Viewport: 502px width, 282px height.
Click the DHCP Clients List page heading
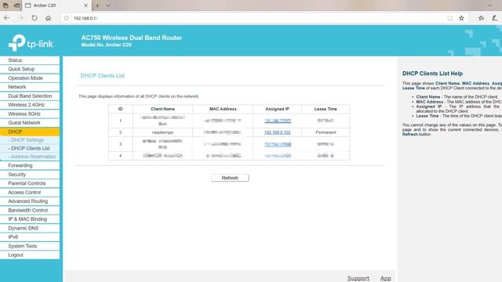[x=103, y=75]
